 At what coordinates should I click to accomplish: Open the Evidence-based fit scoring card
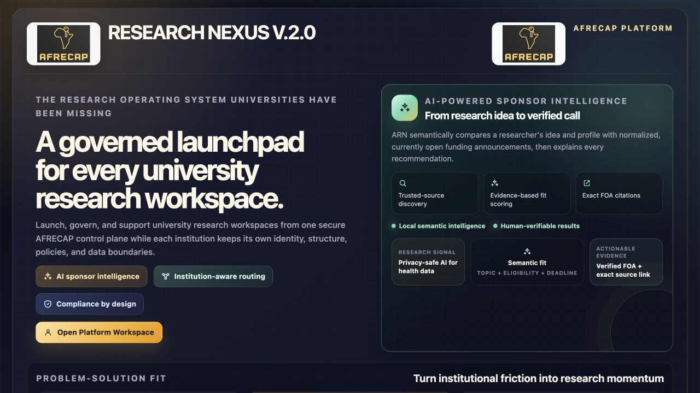[x=527, y=193]
